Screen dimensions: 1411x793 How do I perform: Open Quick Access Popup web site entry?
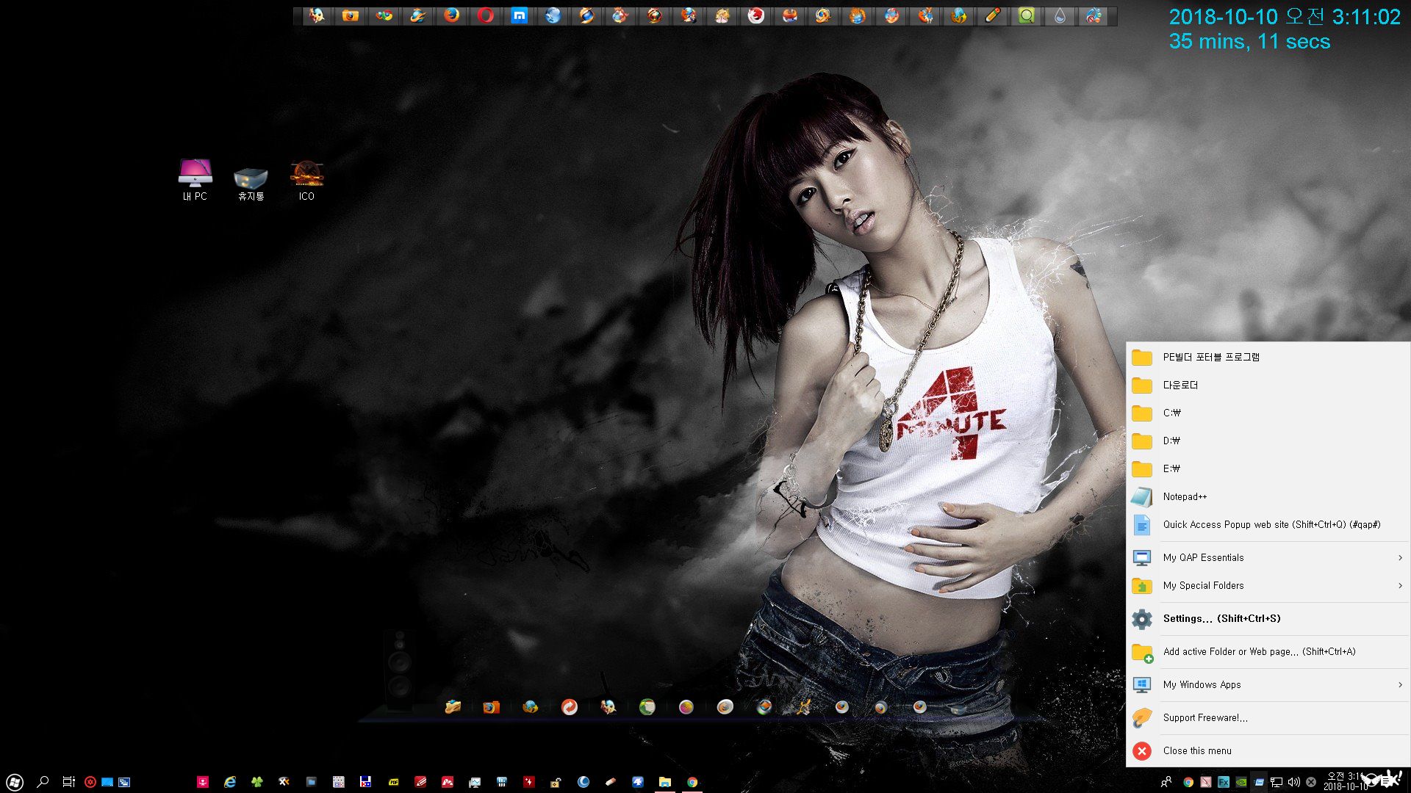pyautogui.click(x=1268, y=524)
